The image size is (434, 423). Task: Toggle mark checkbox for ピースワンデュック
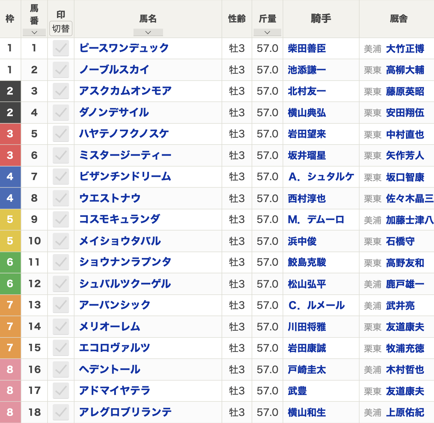61,48
